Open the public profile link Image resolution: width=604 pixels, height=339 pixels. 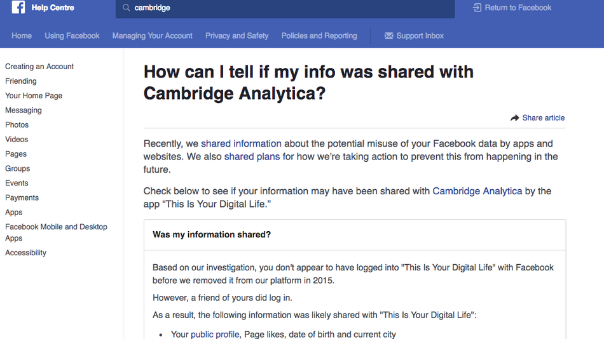pyautogui.click(x=215, y=334)
